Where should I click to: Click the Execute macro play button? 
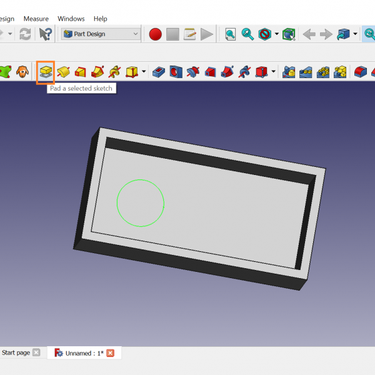coord(207,34)
